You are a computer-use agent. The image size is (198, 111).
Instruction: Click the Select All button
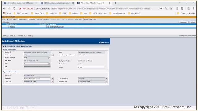pyautogui.click(x=12, y=36)
